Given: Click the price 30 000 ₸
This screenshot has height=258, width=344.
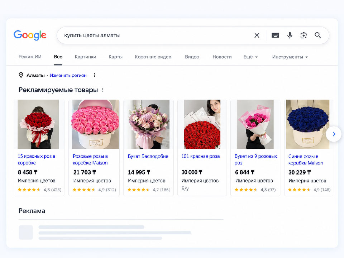Looking at the screenshot, I should click(192, 172).
